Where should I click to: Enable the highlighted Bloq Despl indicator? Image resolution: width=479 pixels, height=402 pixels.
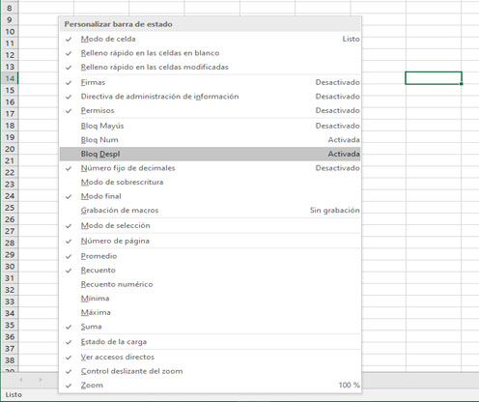[x=211, y=154]
